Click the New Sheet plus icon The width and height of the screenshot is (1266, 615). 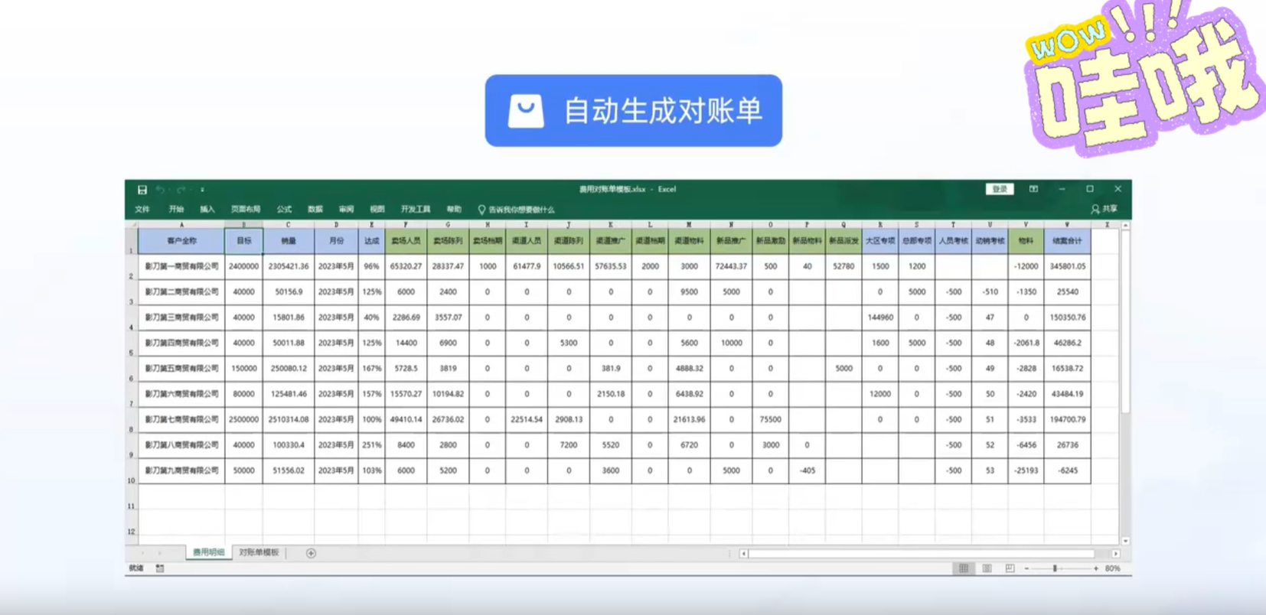[x=311, y=553]
